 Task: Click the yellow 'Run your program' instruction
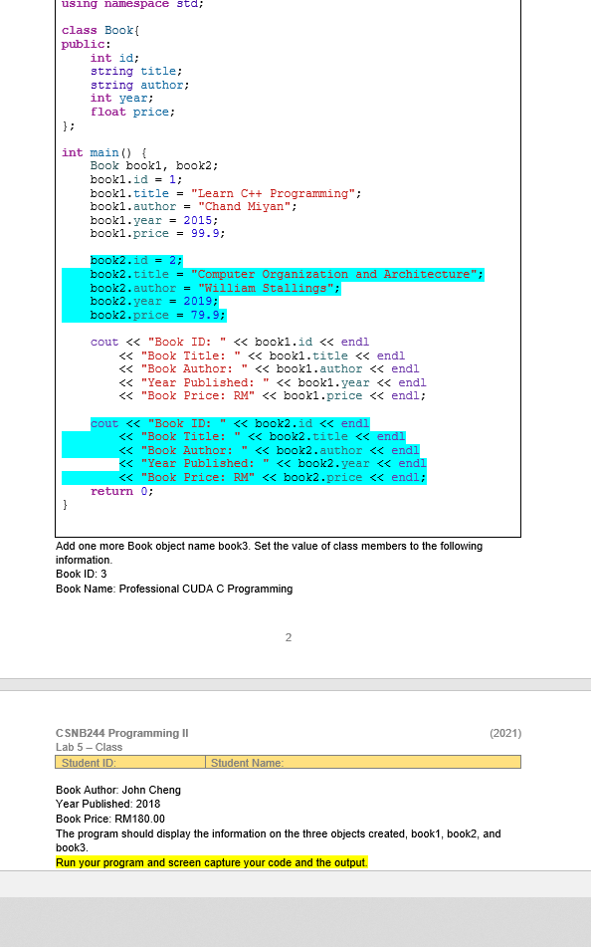click(x=211, y=862)
